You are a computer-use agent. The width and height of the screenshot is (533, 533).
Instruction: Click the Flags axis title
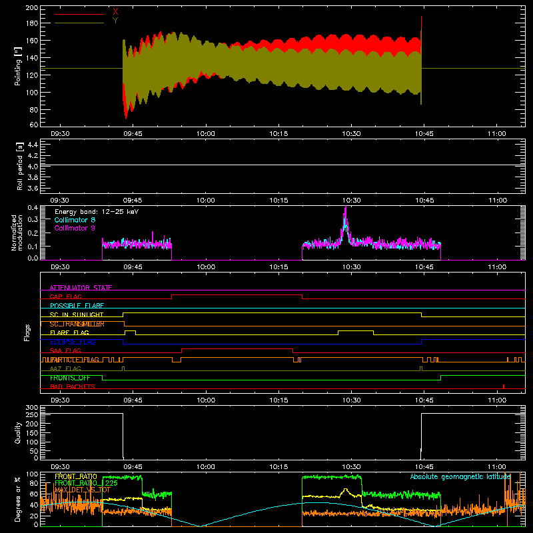pyautogui.click(x=27, y=332)
